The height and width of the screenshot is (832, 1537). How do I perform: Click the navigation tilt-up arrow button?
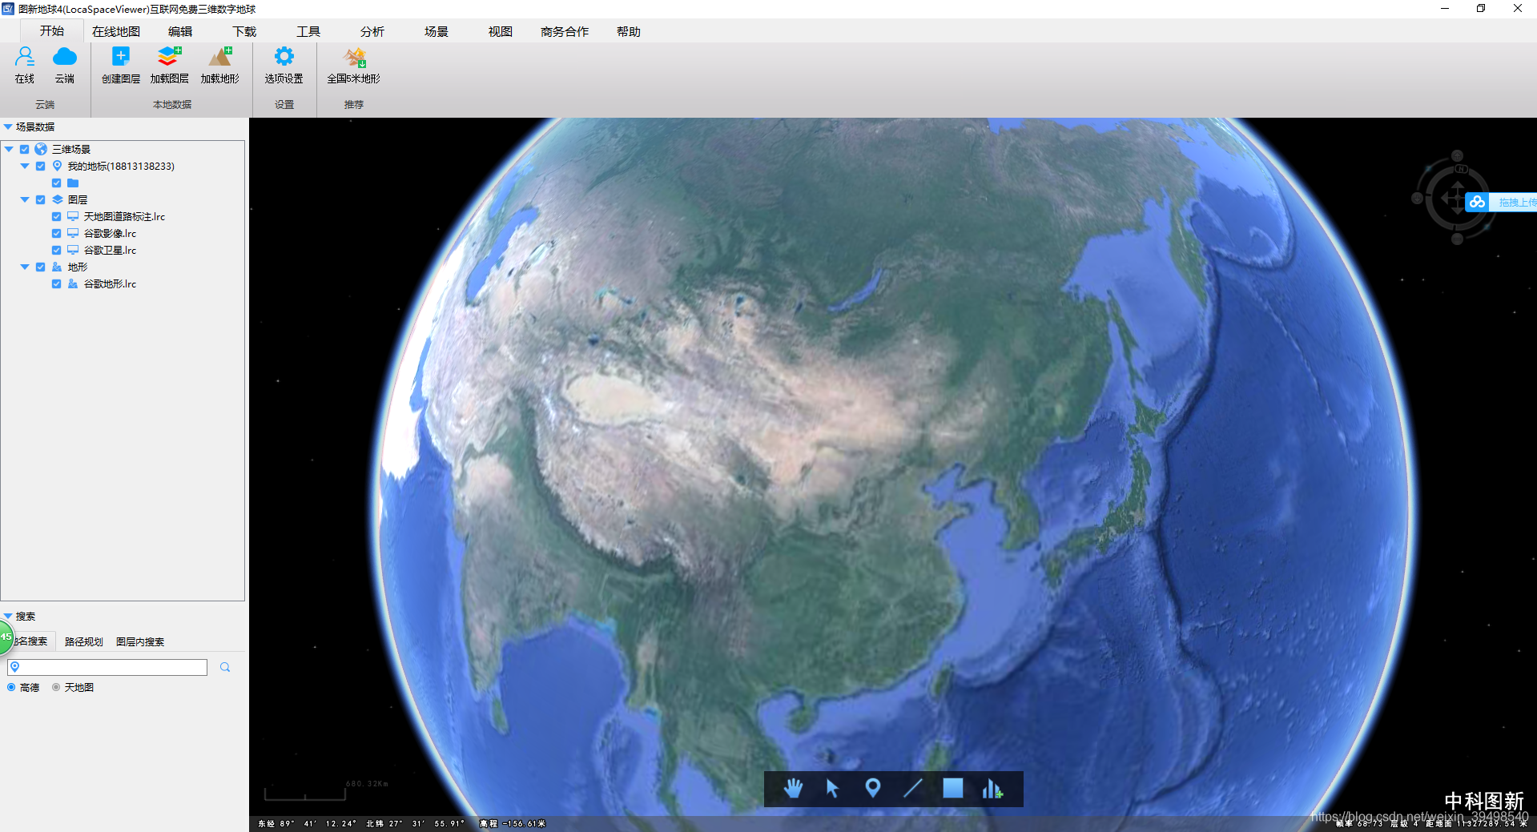click(1457, 156)
